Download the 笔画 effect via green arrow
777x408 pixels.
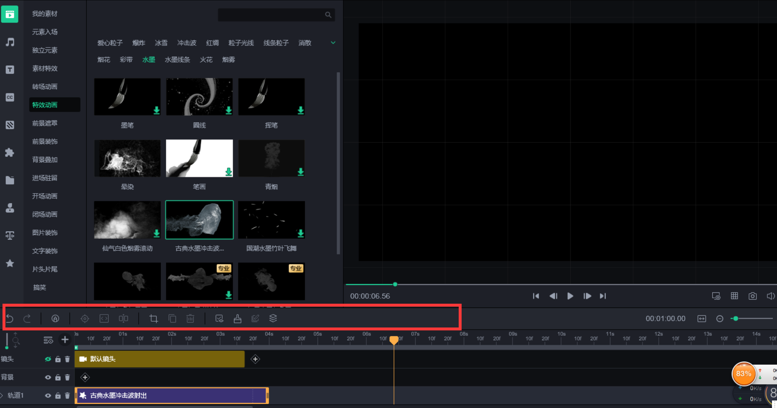pyautogui.click(x=229, y=172)
